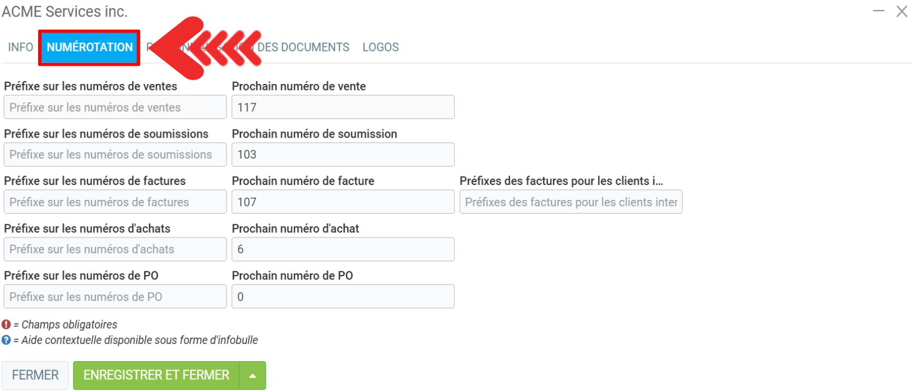The image size is (915, 391).
Task: Select the Prochain numéro de PO field
Action: [x=343, y=297]
